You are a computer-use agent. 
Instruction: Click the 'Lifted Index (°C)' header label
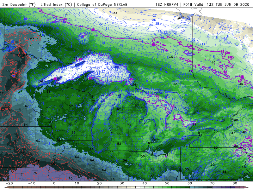point(56,4)
